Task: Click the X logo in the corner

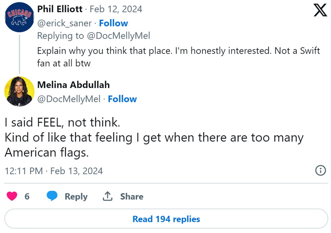Action: [320, 10]
